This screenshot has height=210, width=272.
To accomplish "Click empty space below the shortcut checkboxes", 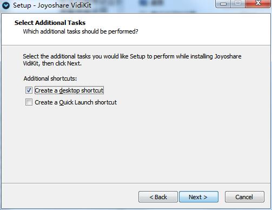I will pos(135,145).
